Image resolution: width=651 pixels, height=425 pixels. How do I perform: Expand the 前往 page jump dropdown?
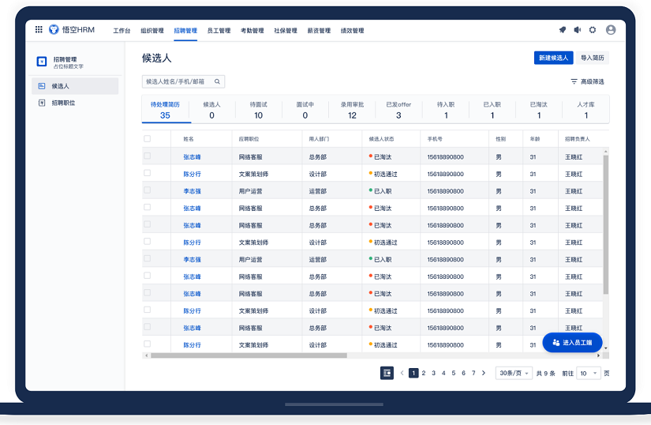click(589, 373)
